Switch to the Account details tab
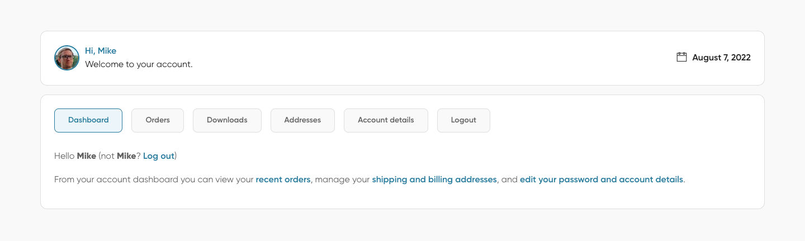 point(386,120)
